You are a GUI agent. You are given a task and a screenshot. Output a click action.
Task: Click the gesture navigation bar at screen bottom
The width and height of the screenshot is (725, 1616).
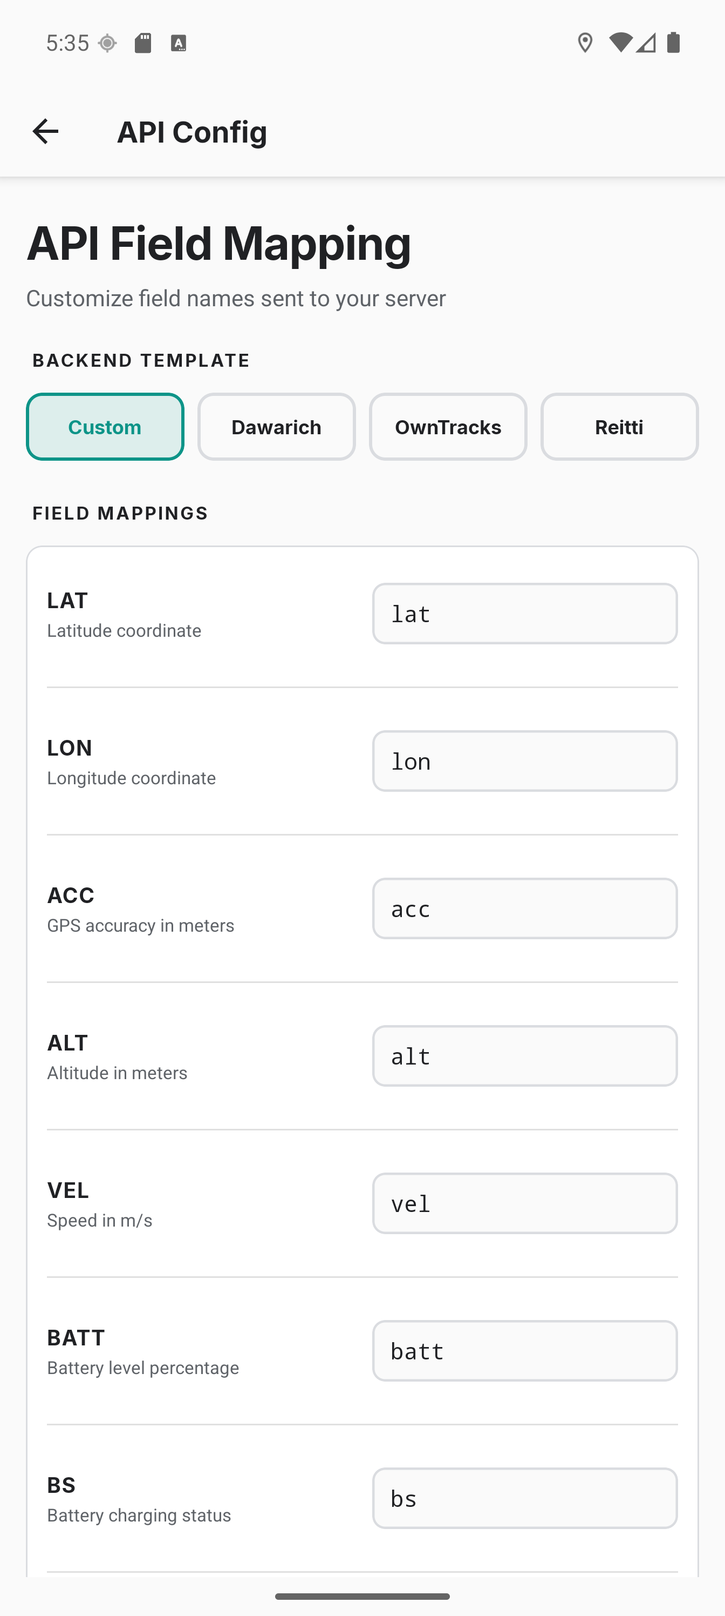[362, 1597]
